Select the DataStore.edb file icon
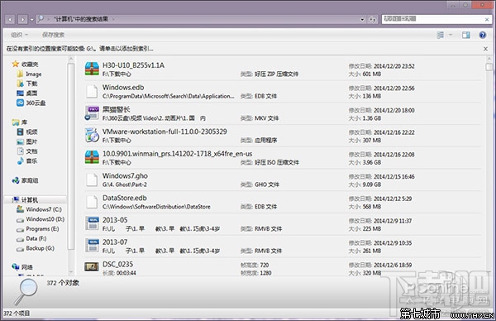Screen dimensions: 496x321 click(92, 202)
